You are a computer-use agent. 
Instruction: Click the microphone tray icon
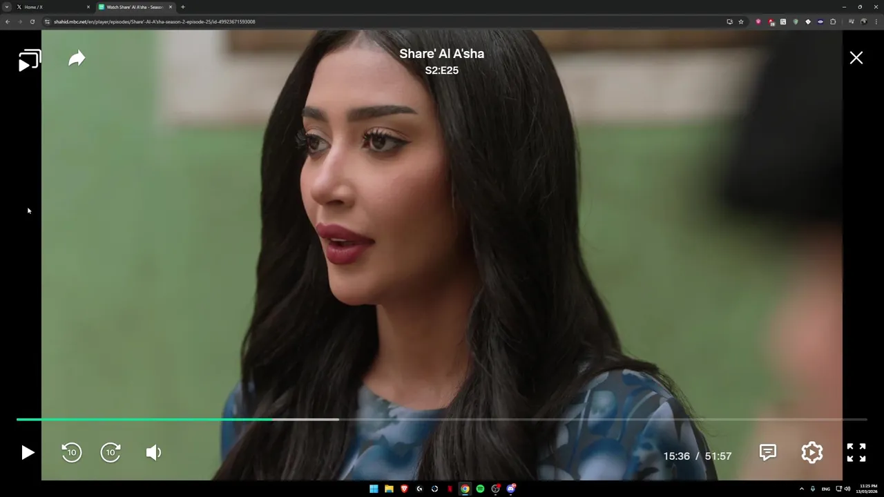pyautogui.click(x=813, y=489)
